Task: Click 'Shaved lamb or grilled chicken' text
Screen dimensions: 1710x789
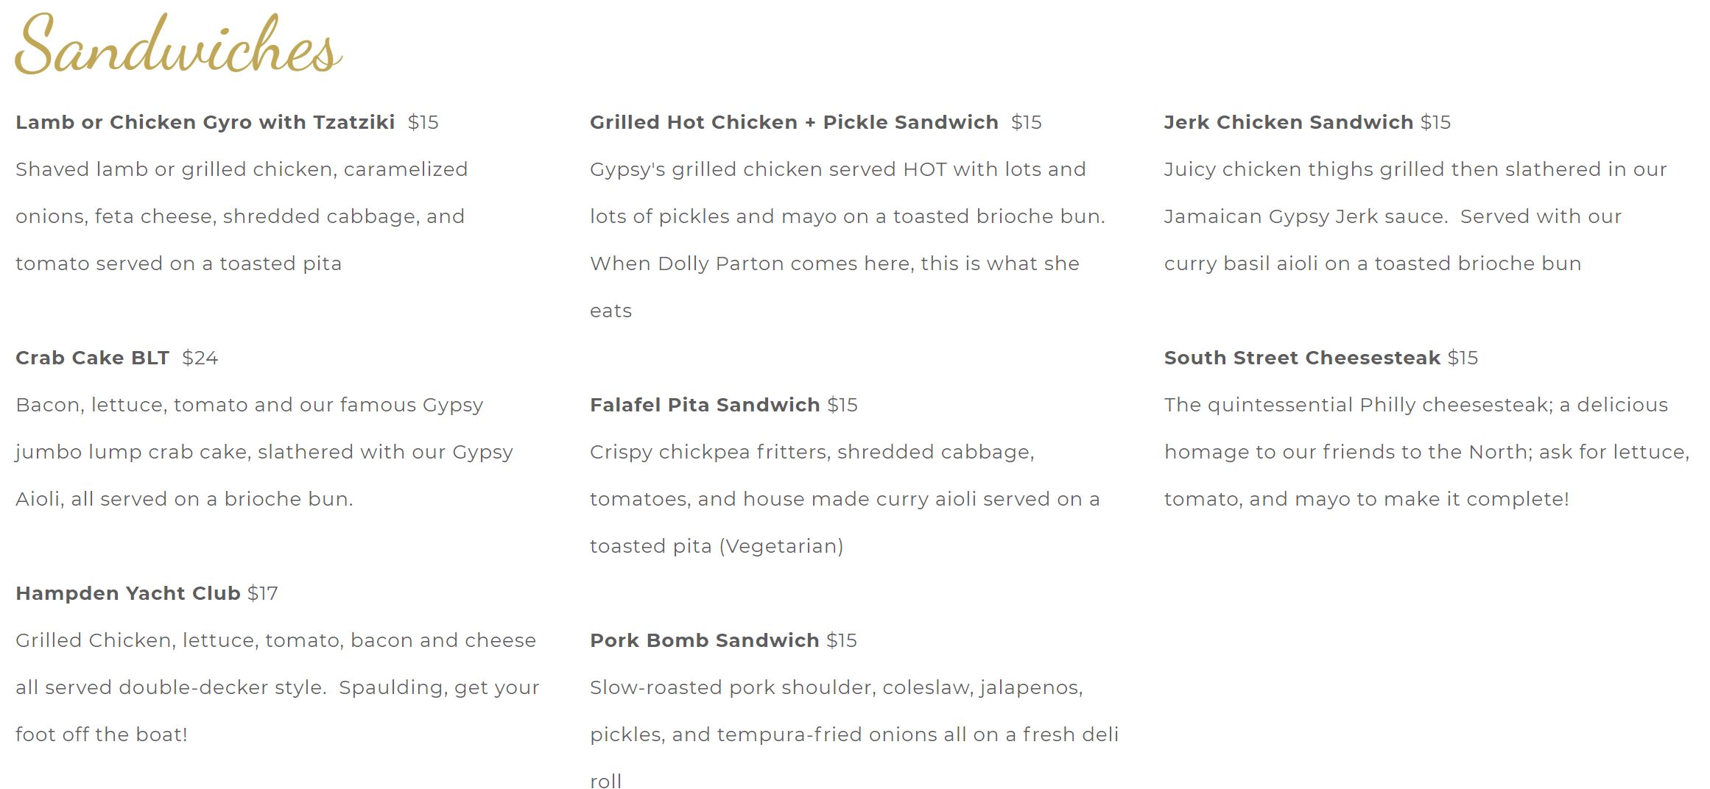Action: click(x=241, y=169)
